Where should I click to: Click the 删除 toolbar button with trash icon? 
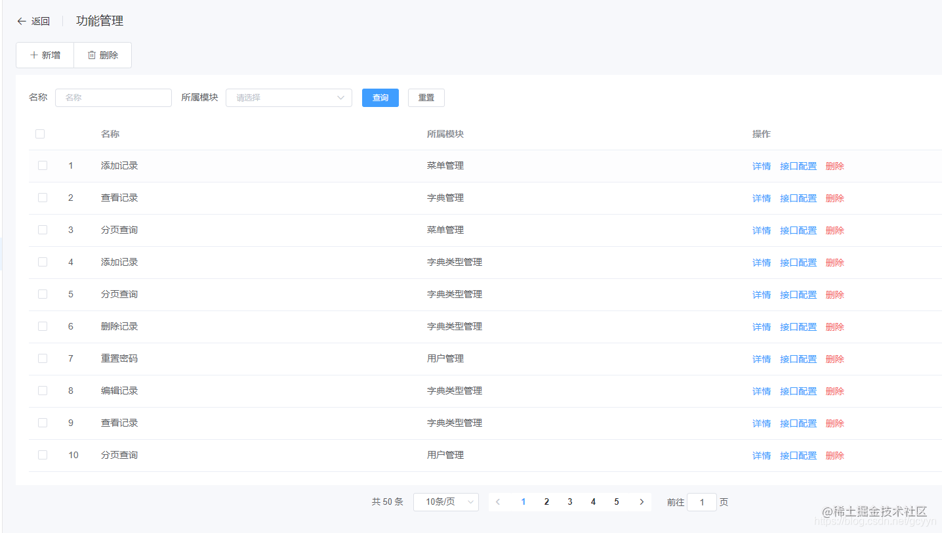(x=103, y=55)
